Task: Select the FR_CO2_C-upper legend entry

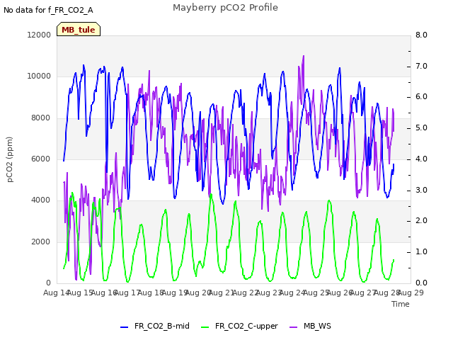Action: point(239,326)
